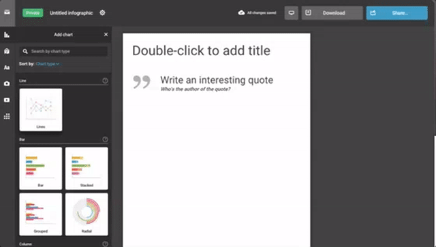Show help info for Line charts
This screenshot has height=247, width=436.
pos(105,80)
